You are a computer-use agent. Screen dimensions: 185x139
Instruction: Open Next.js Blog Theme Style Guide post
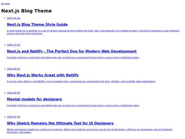[37, 24]
